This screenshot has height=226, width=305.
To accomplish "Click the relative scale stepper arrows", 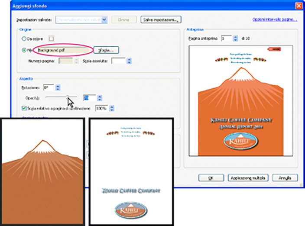I will click(x=112, y=108).
